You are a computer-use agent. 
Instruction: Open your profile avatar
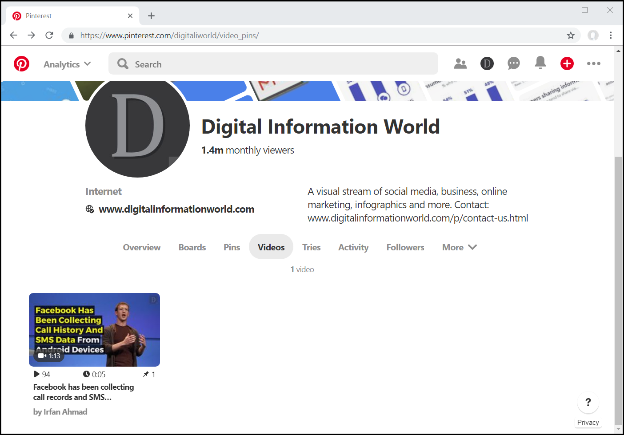tap(487, 63)
